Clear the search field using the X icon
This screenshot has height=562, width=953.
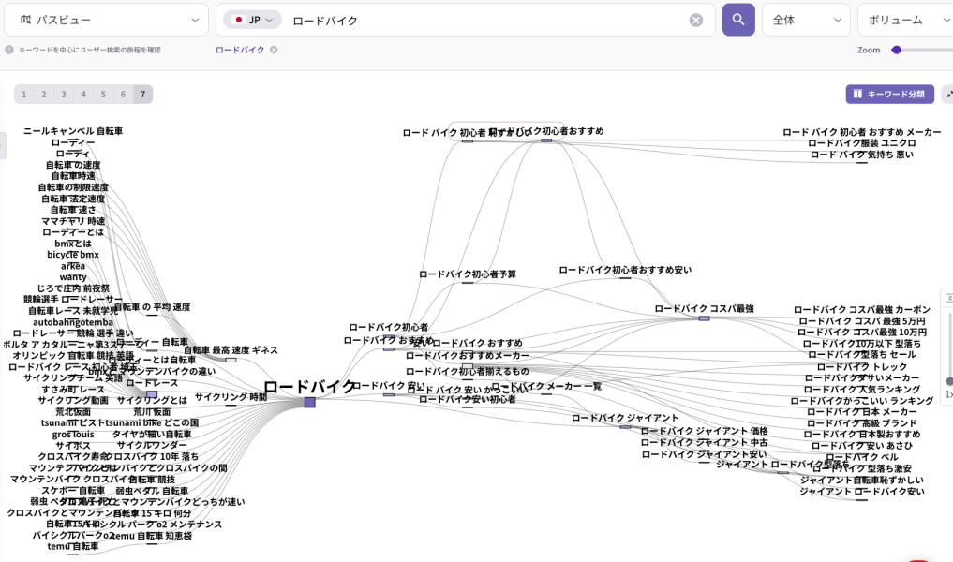pyautogui.click(x=695, y=20)
